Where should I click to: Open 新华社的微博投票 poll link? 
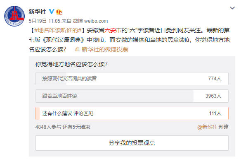[x=105, y=49]
